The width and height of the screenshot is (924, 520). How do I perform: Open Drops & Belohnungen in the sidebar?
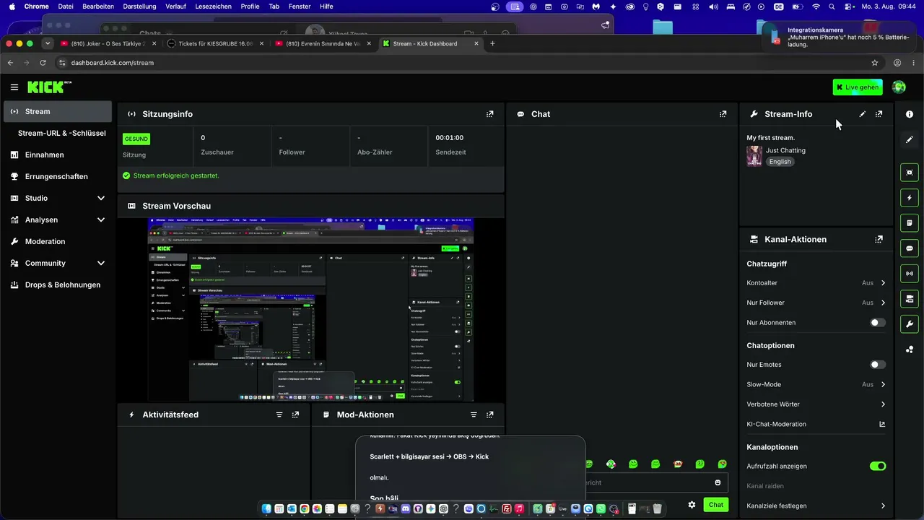click(58, 285)
